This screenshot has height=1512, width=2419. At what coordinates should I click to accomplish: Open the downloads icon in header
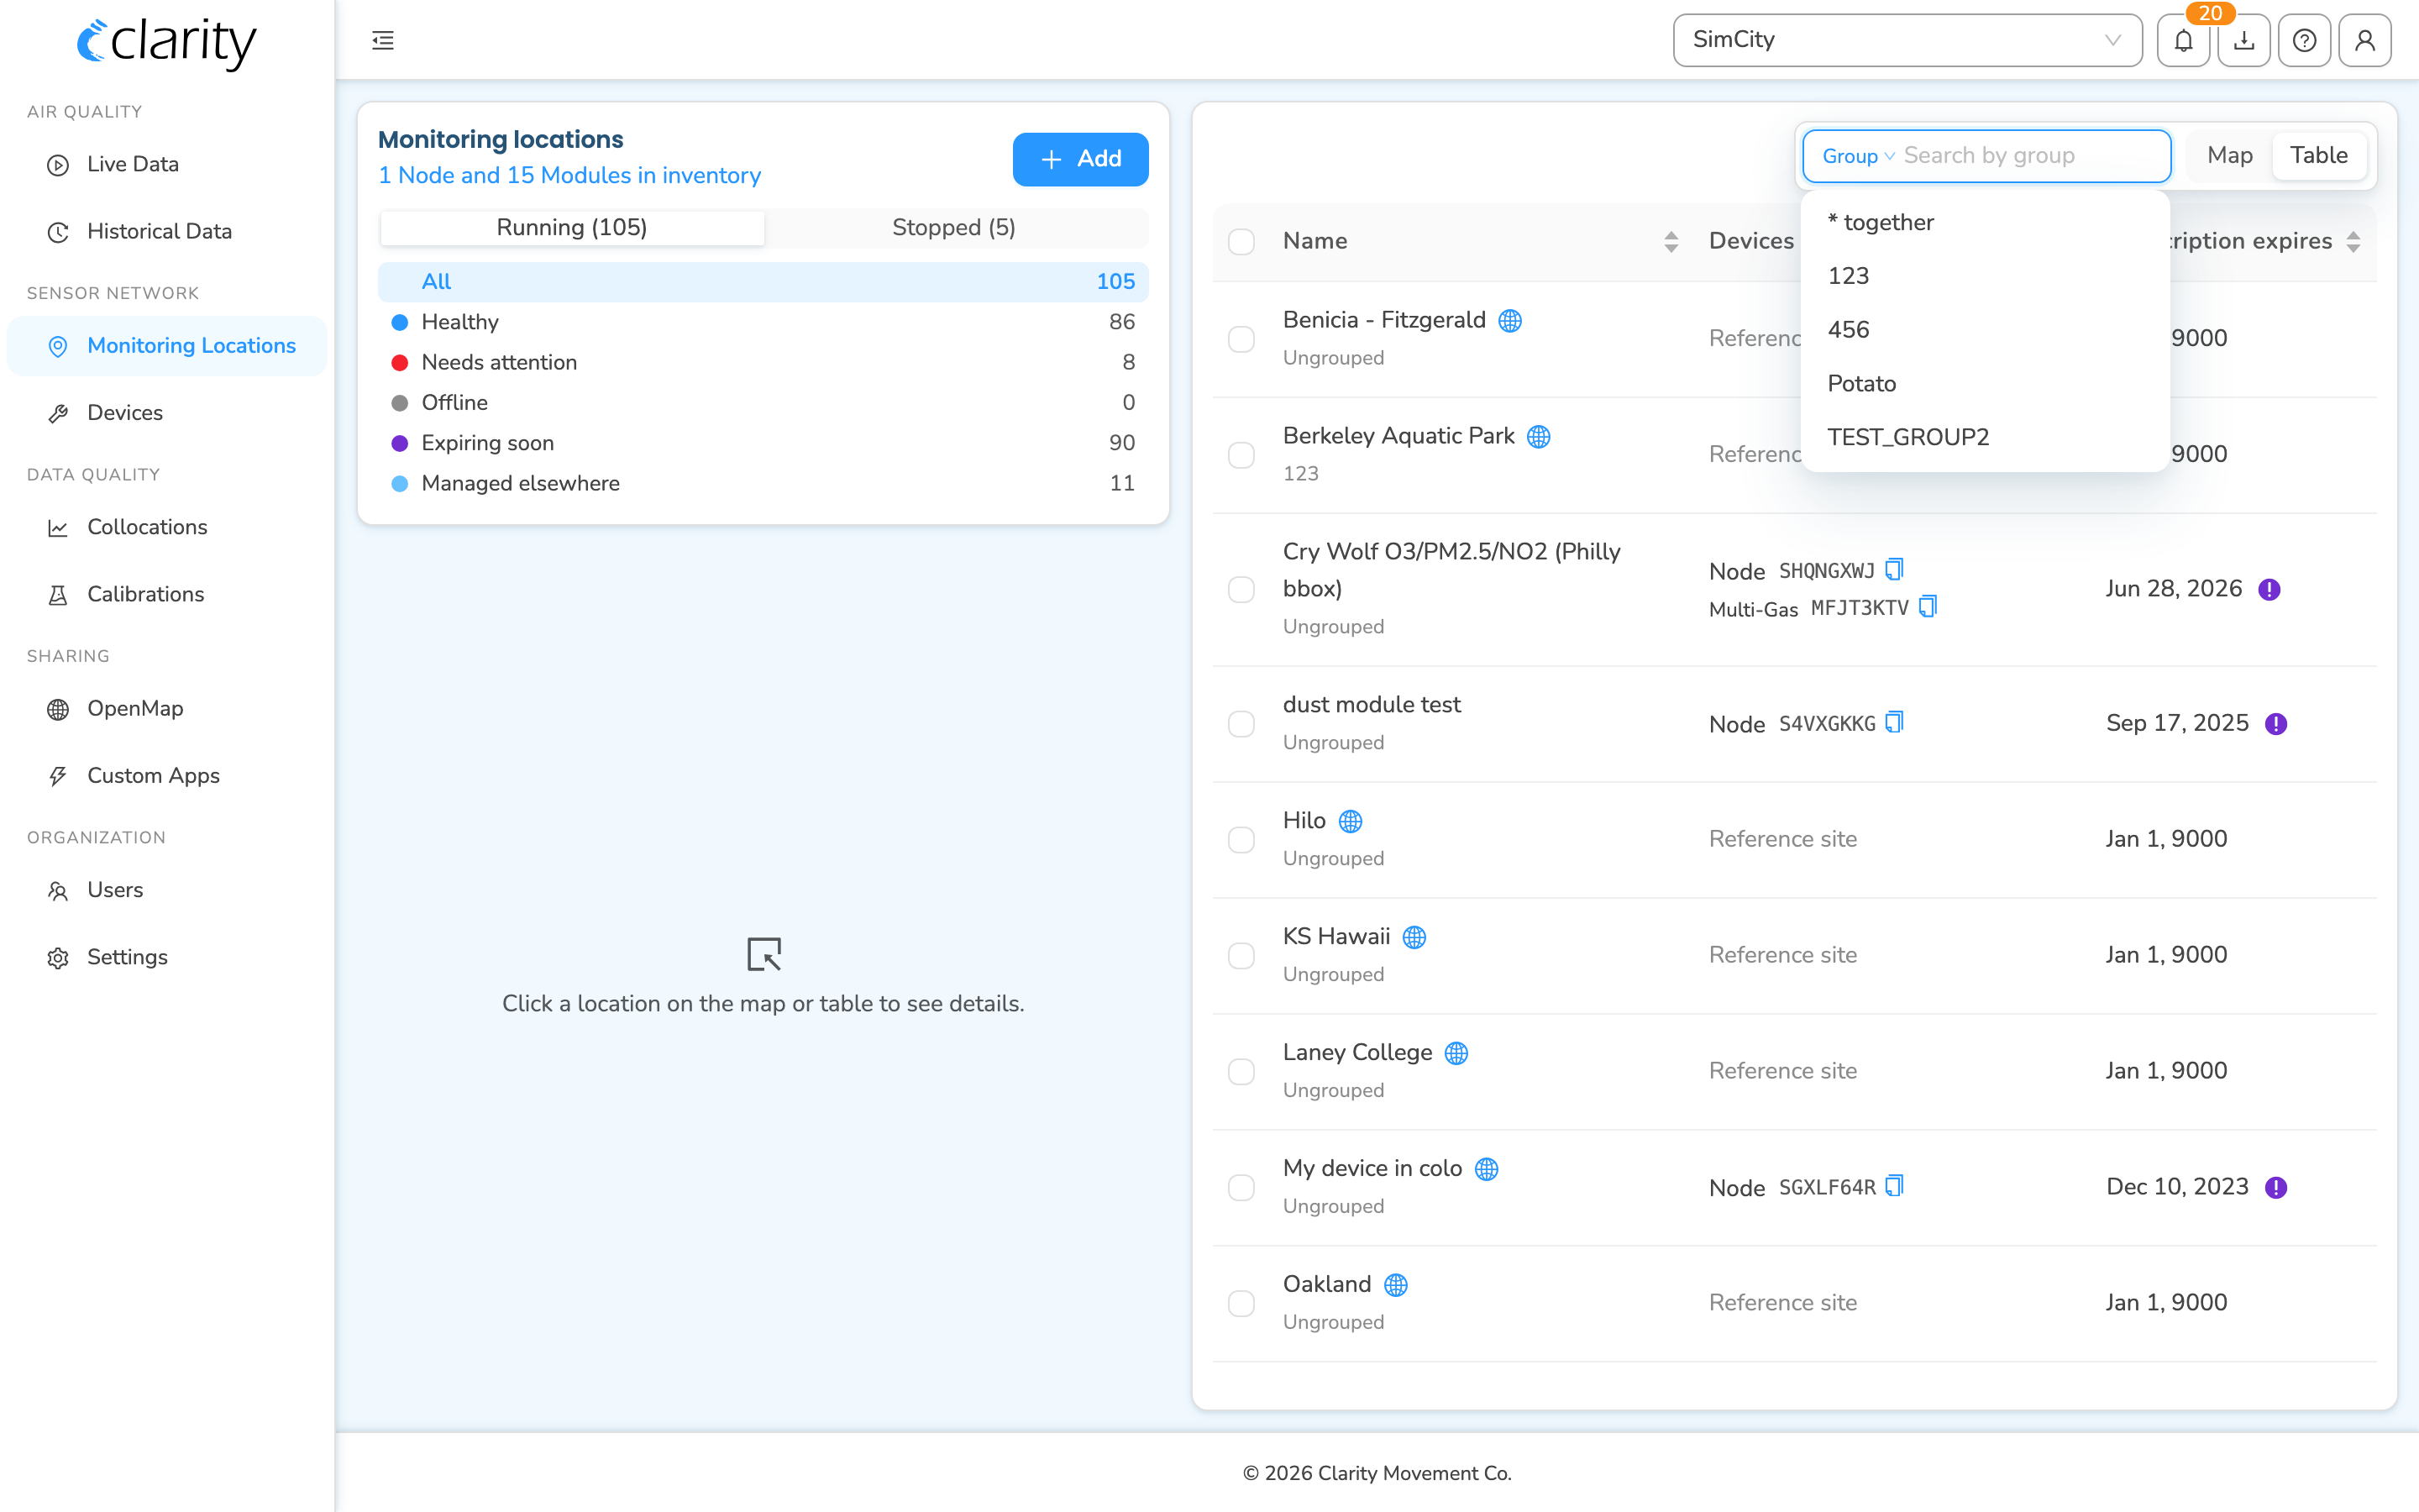click(x=2244, y=40)
